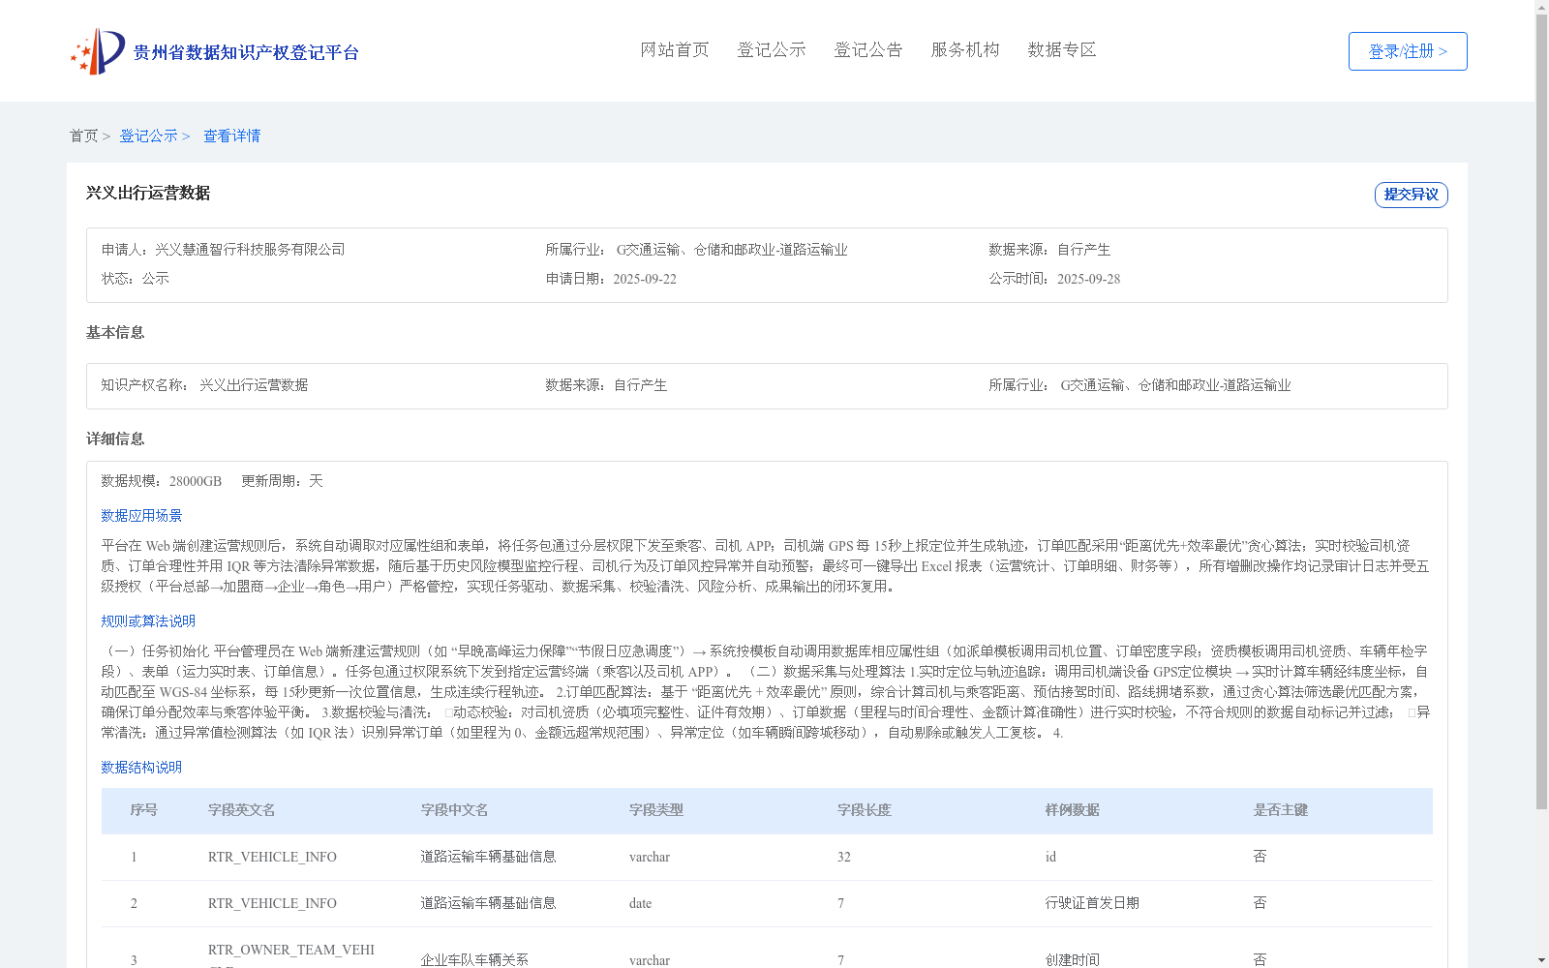The width and height of the screenshot is (1549, 968).
Task: Click the 数据结构说明 heading
Action: pos(141,768)
